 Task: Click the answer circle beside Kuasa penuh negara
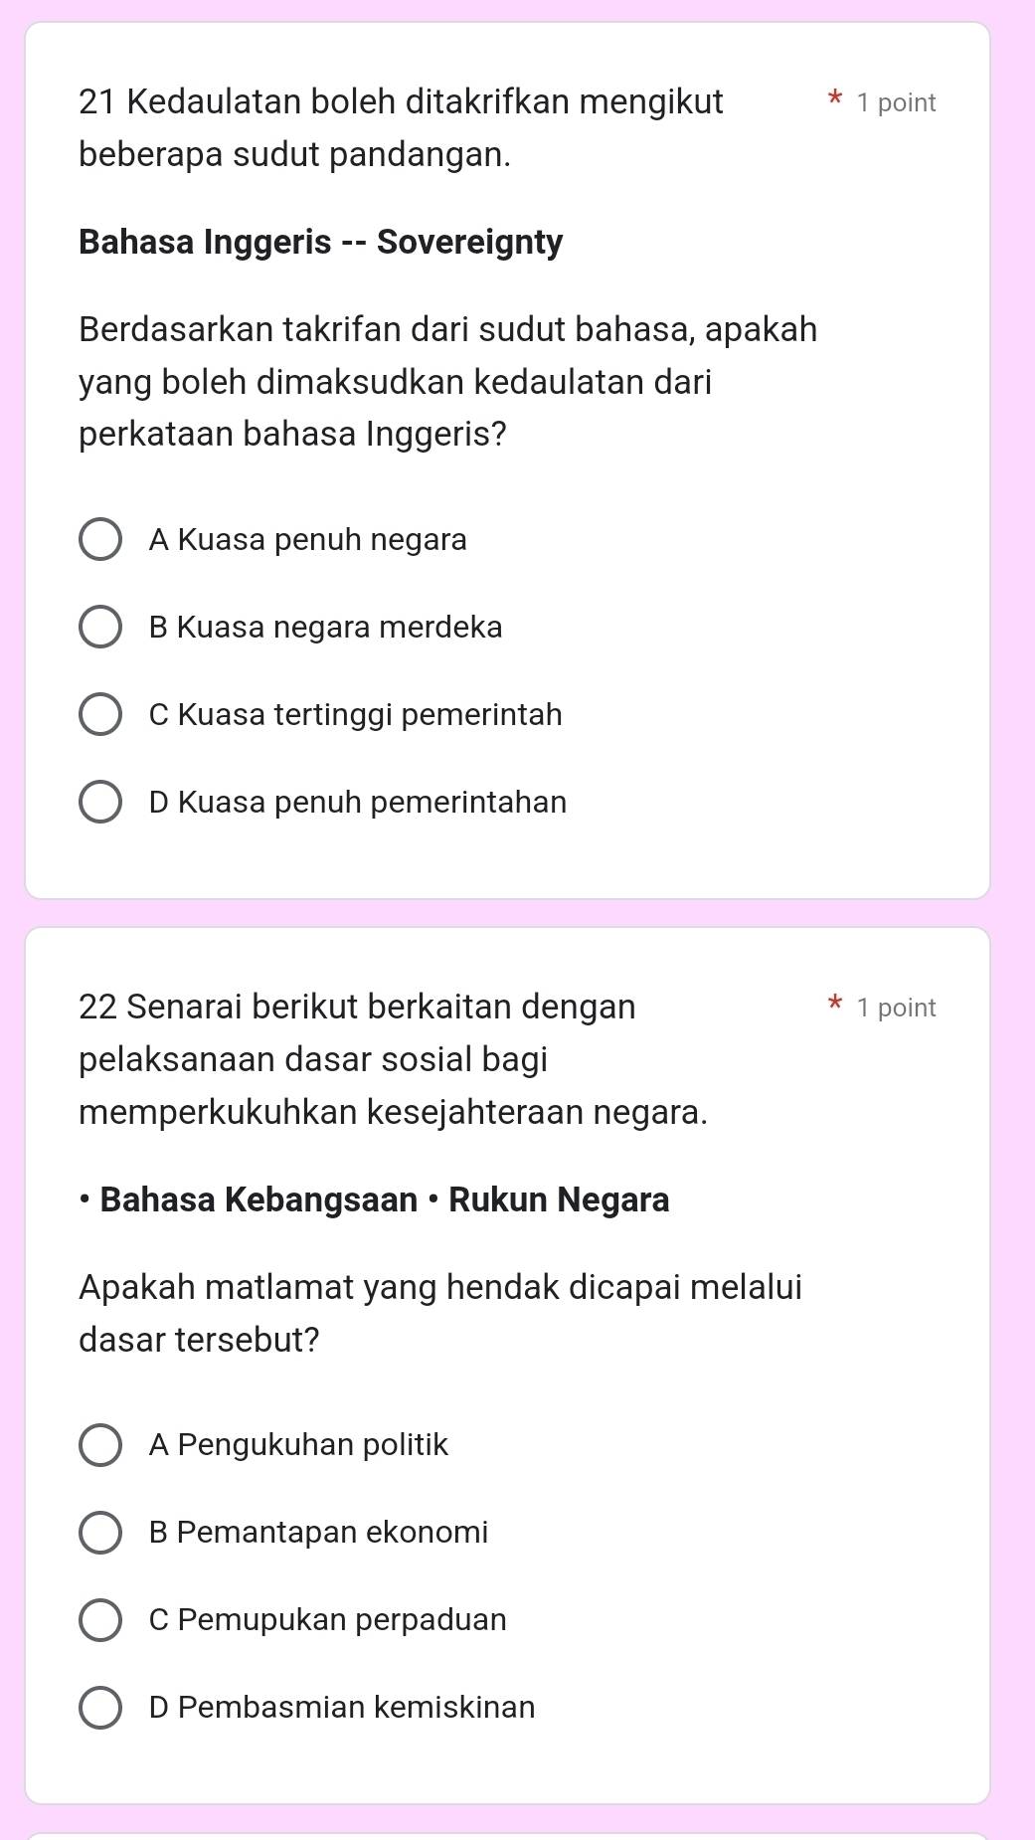100,539
